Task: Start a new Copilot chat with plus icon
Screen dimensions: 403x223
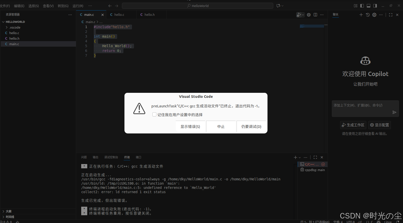Action: (x=361, y=15)
